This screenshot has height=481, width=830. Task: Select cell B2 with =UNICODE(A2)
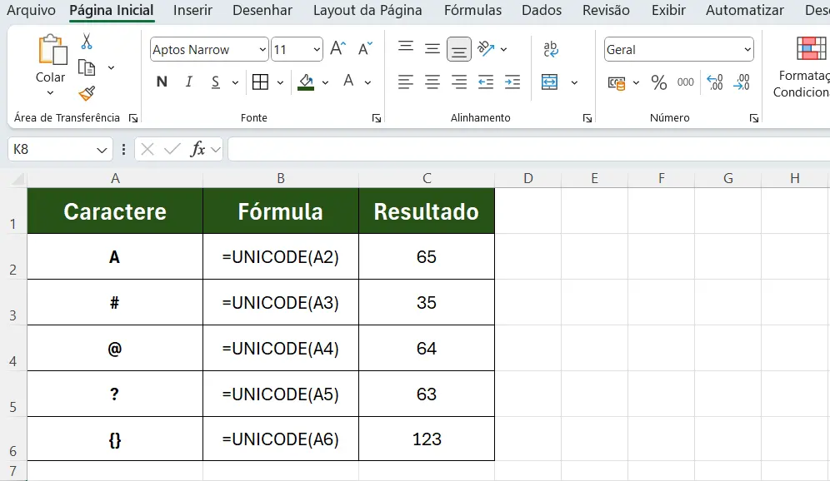click(281, 257)
